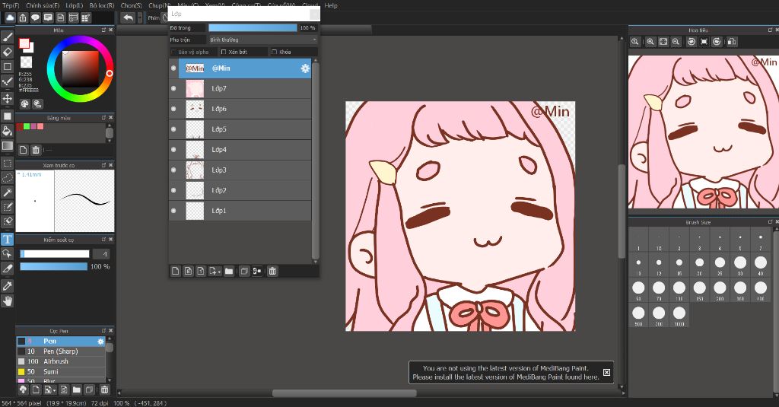Select the Lớp2 layer
This screenshot has width=779, height=407.
240,190
